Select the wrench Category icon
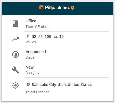Viewport: 115px width, 103px height. click(x=15, y=70)
